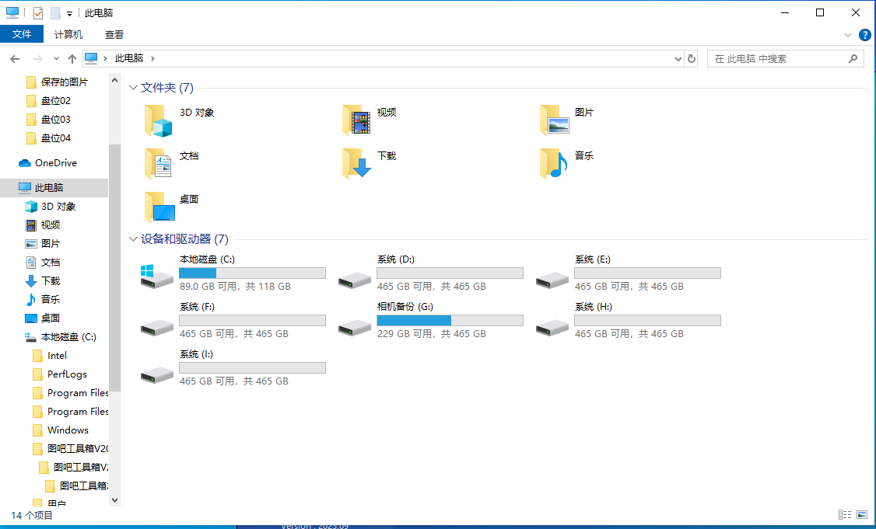Screen dimensions: 876x529
Task: Select OneDrive in the navigation pane
Action: (x=55, y=163)
